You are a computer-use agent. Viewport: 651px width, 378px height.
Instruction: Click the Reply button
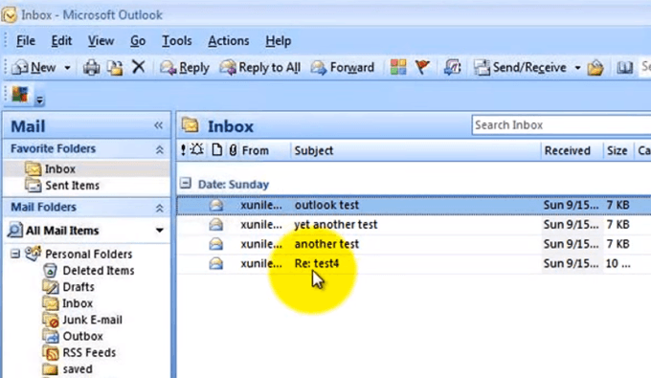(x=185, y=67)
